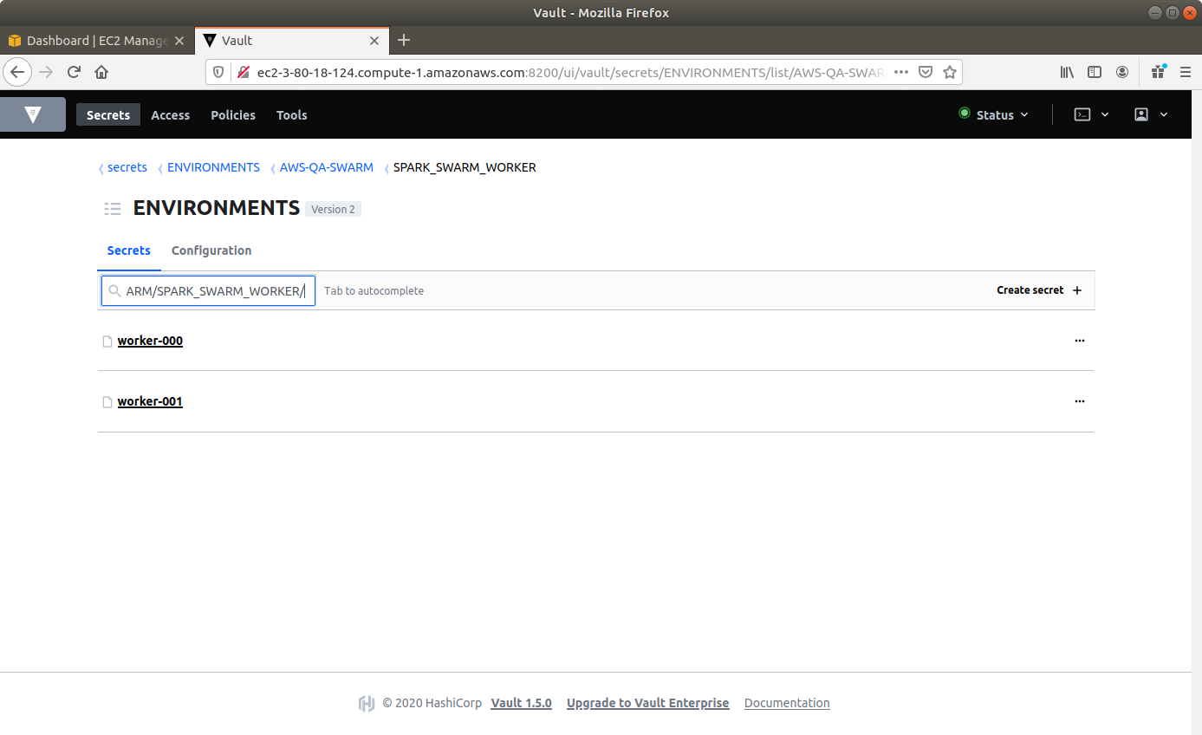Open the extensions toolbar icon with notification dot
This screenshot has height=735, width=1202.
coord(1158,72)
